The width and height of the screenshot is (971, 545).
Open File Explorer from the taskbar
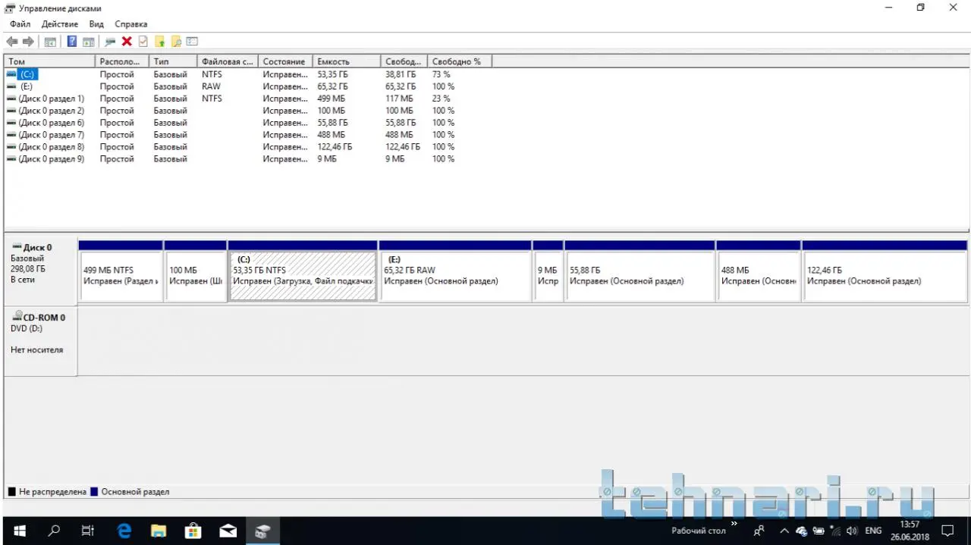click(159, 531)
